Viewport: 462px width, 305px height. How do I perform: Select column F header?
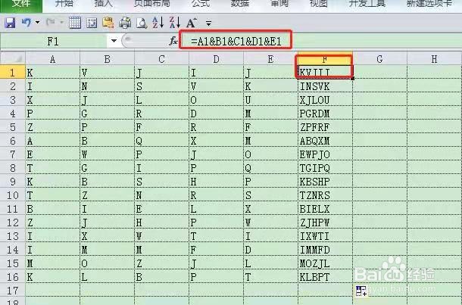(x=325, y=59)
